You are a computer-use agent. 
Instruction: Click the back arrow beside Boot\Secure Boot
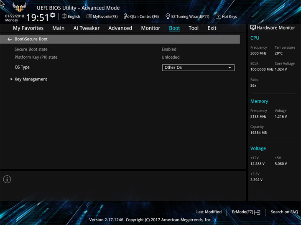(10, 39)
